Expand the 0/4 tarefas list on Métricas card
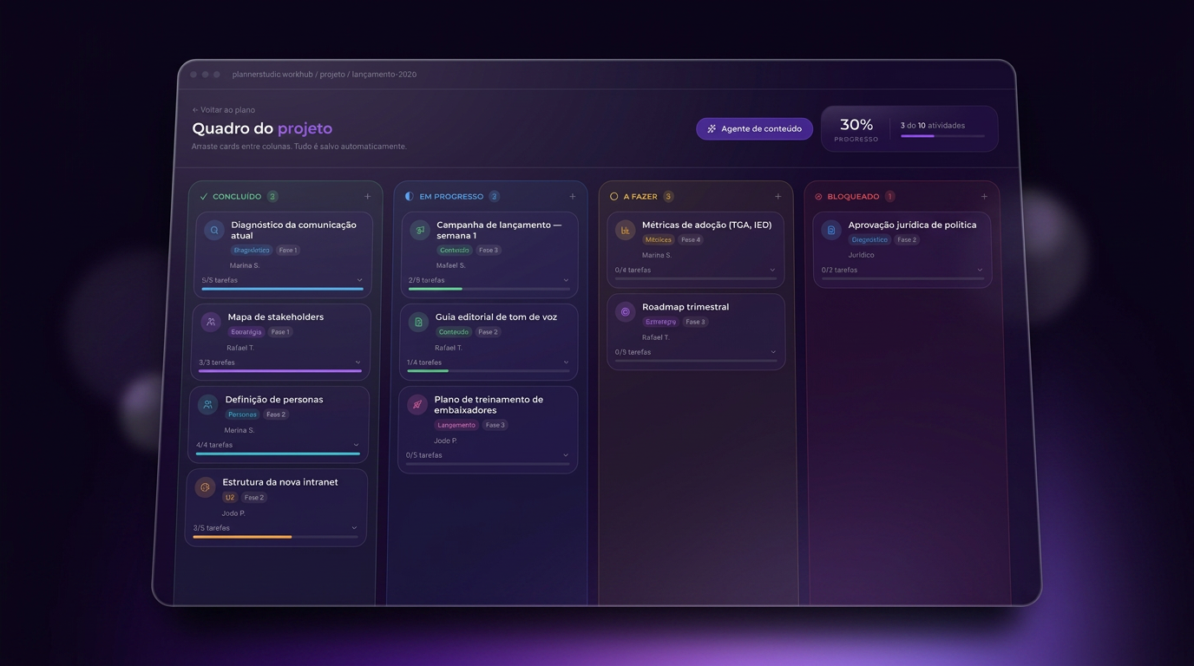This screenshot has height=666, width=1194. pyautogui.click(x=772, y=270)
